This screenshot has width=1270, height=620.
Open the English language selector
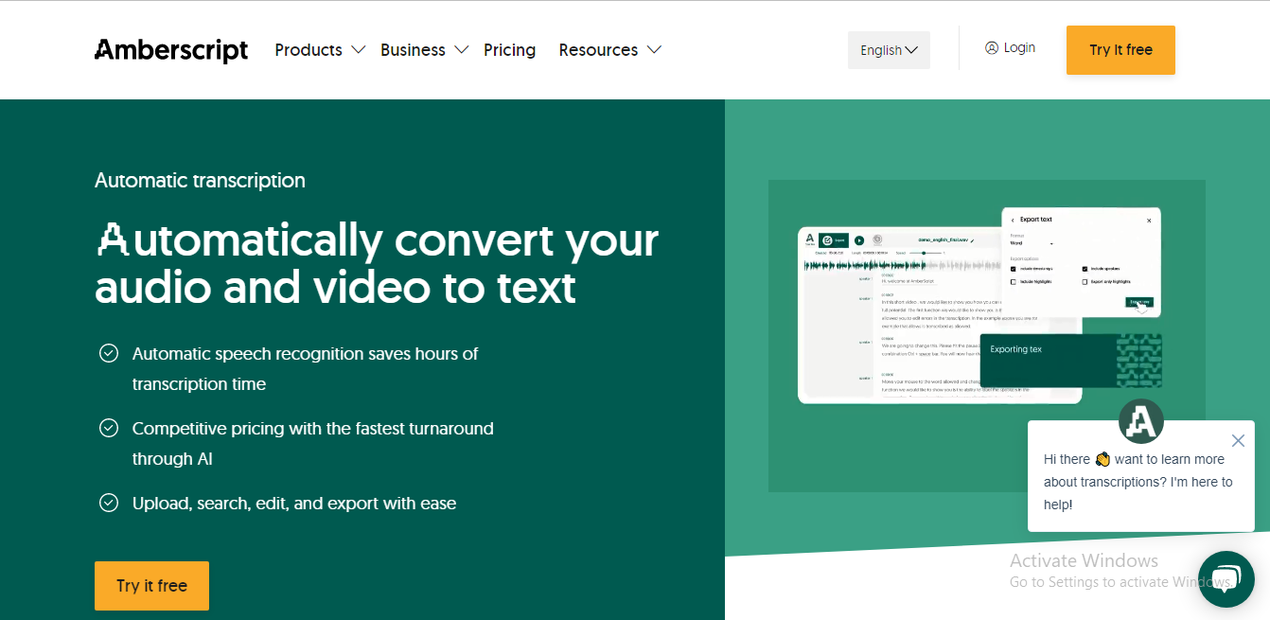click(889, 50)
